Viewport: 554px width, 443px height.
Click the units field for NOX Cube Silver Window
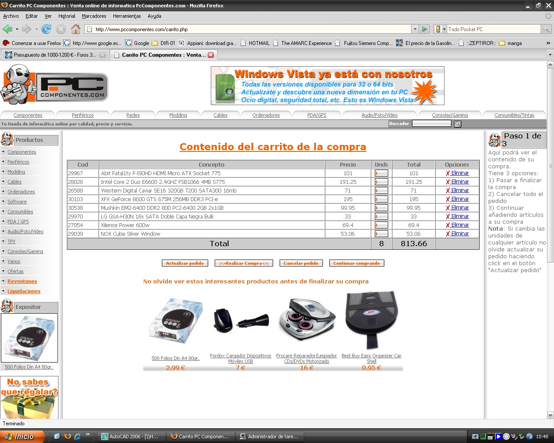pos(381,234)
